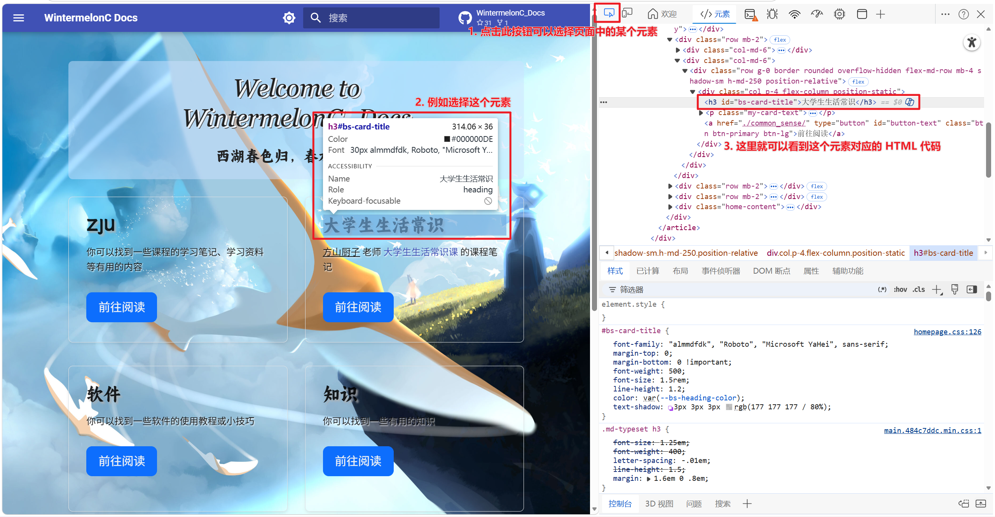
Task: Switch to the 事件侦听器 tab
Action: click(721, 271)
